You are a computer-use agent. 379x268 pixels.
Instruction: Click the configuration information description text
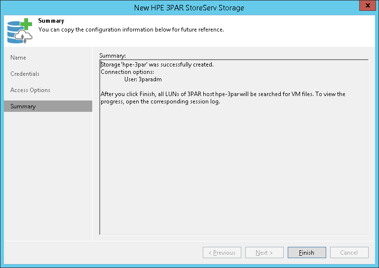pyautogui.click(x=131, y=30)
